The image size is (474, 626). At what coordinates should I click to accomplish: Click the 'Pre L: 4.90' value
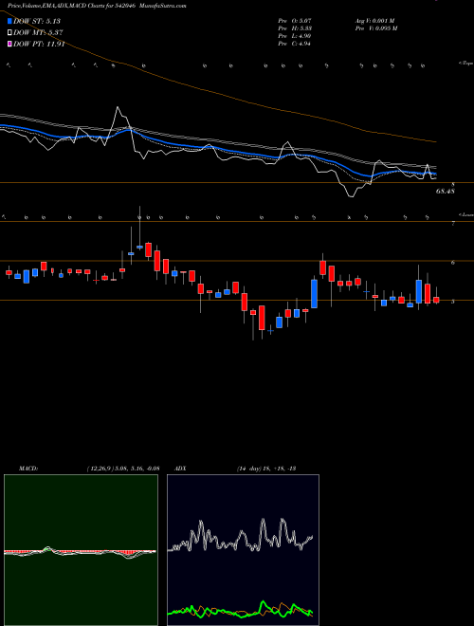pos(295,36)
